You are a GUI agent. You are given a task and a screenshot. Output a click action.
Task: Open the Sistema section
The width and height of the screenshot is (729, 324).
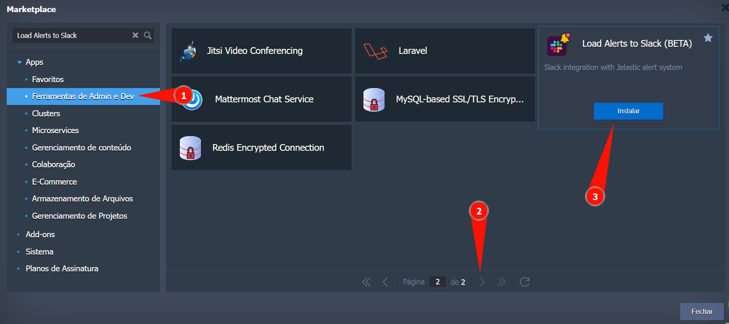pyautogui.click(x=40, y=252)
